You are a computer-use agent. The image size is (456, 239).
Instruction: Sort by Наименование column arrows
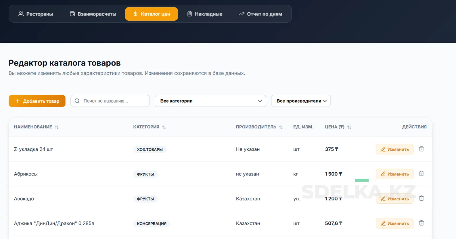click(x=57, y=127)
